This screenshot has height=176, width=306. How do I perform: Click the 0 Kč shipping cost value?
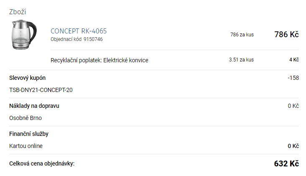(293, 106)
